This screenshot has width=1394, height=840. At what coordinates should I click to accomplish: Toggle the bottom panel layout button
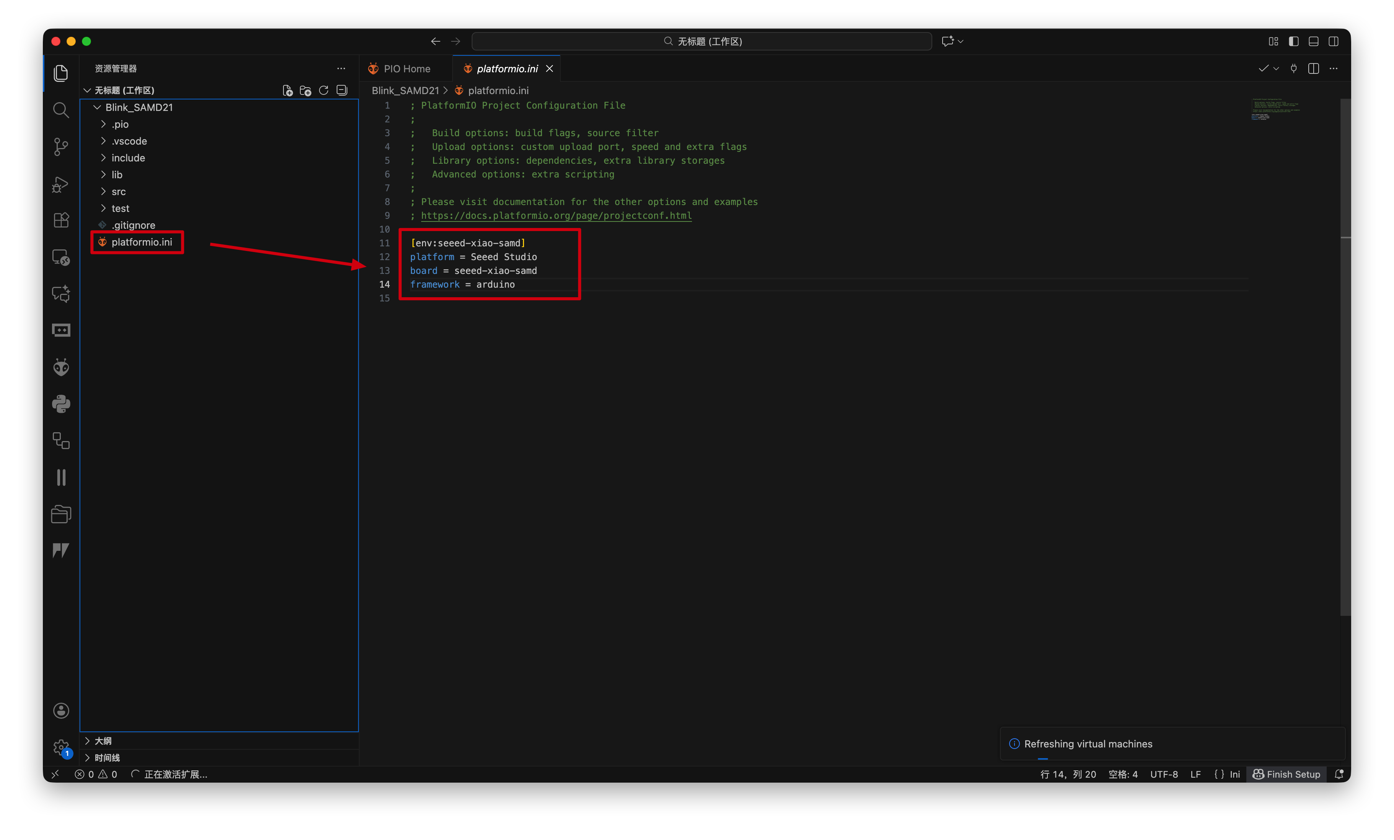point(1313,41)
